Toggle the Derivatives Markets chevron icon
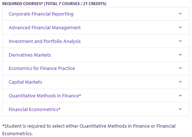 [x=180, y=55]
